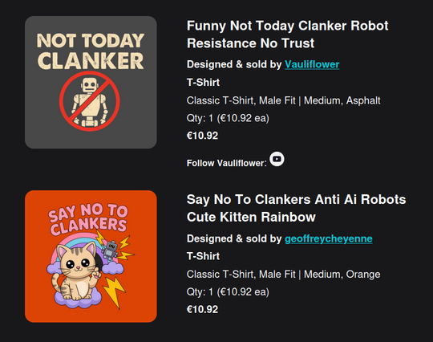The width and height of the screenshot is (433, 342).
Task: Click the pink 'SAY NO TO CLANKERS' lettering
Action: click(88, 219)
